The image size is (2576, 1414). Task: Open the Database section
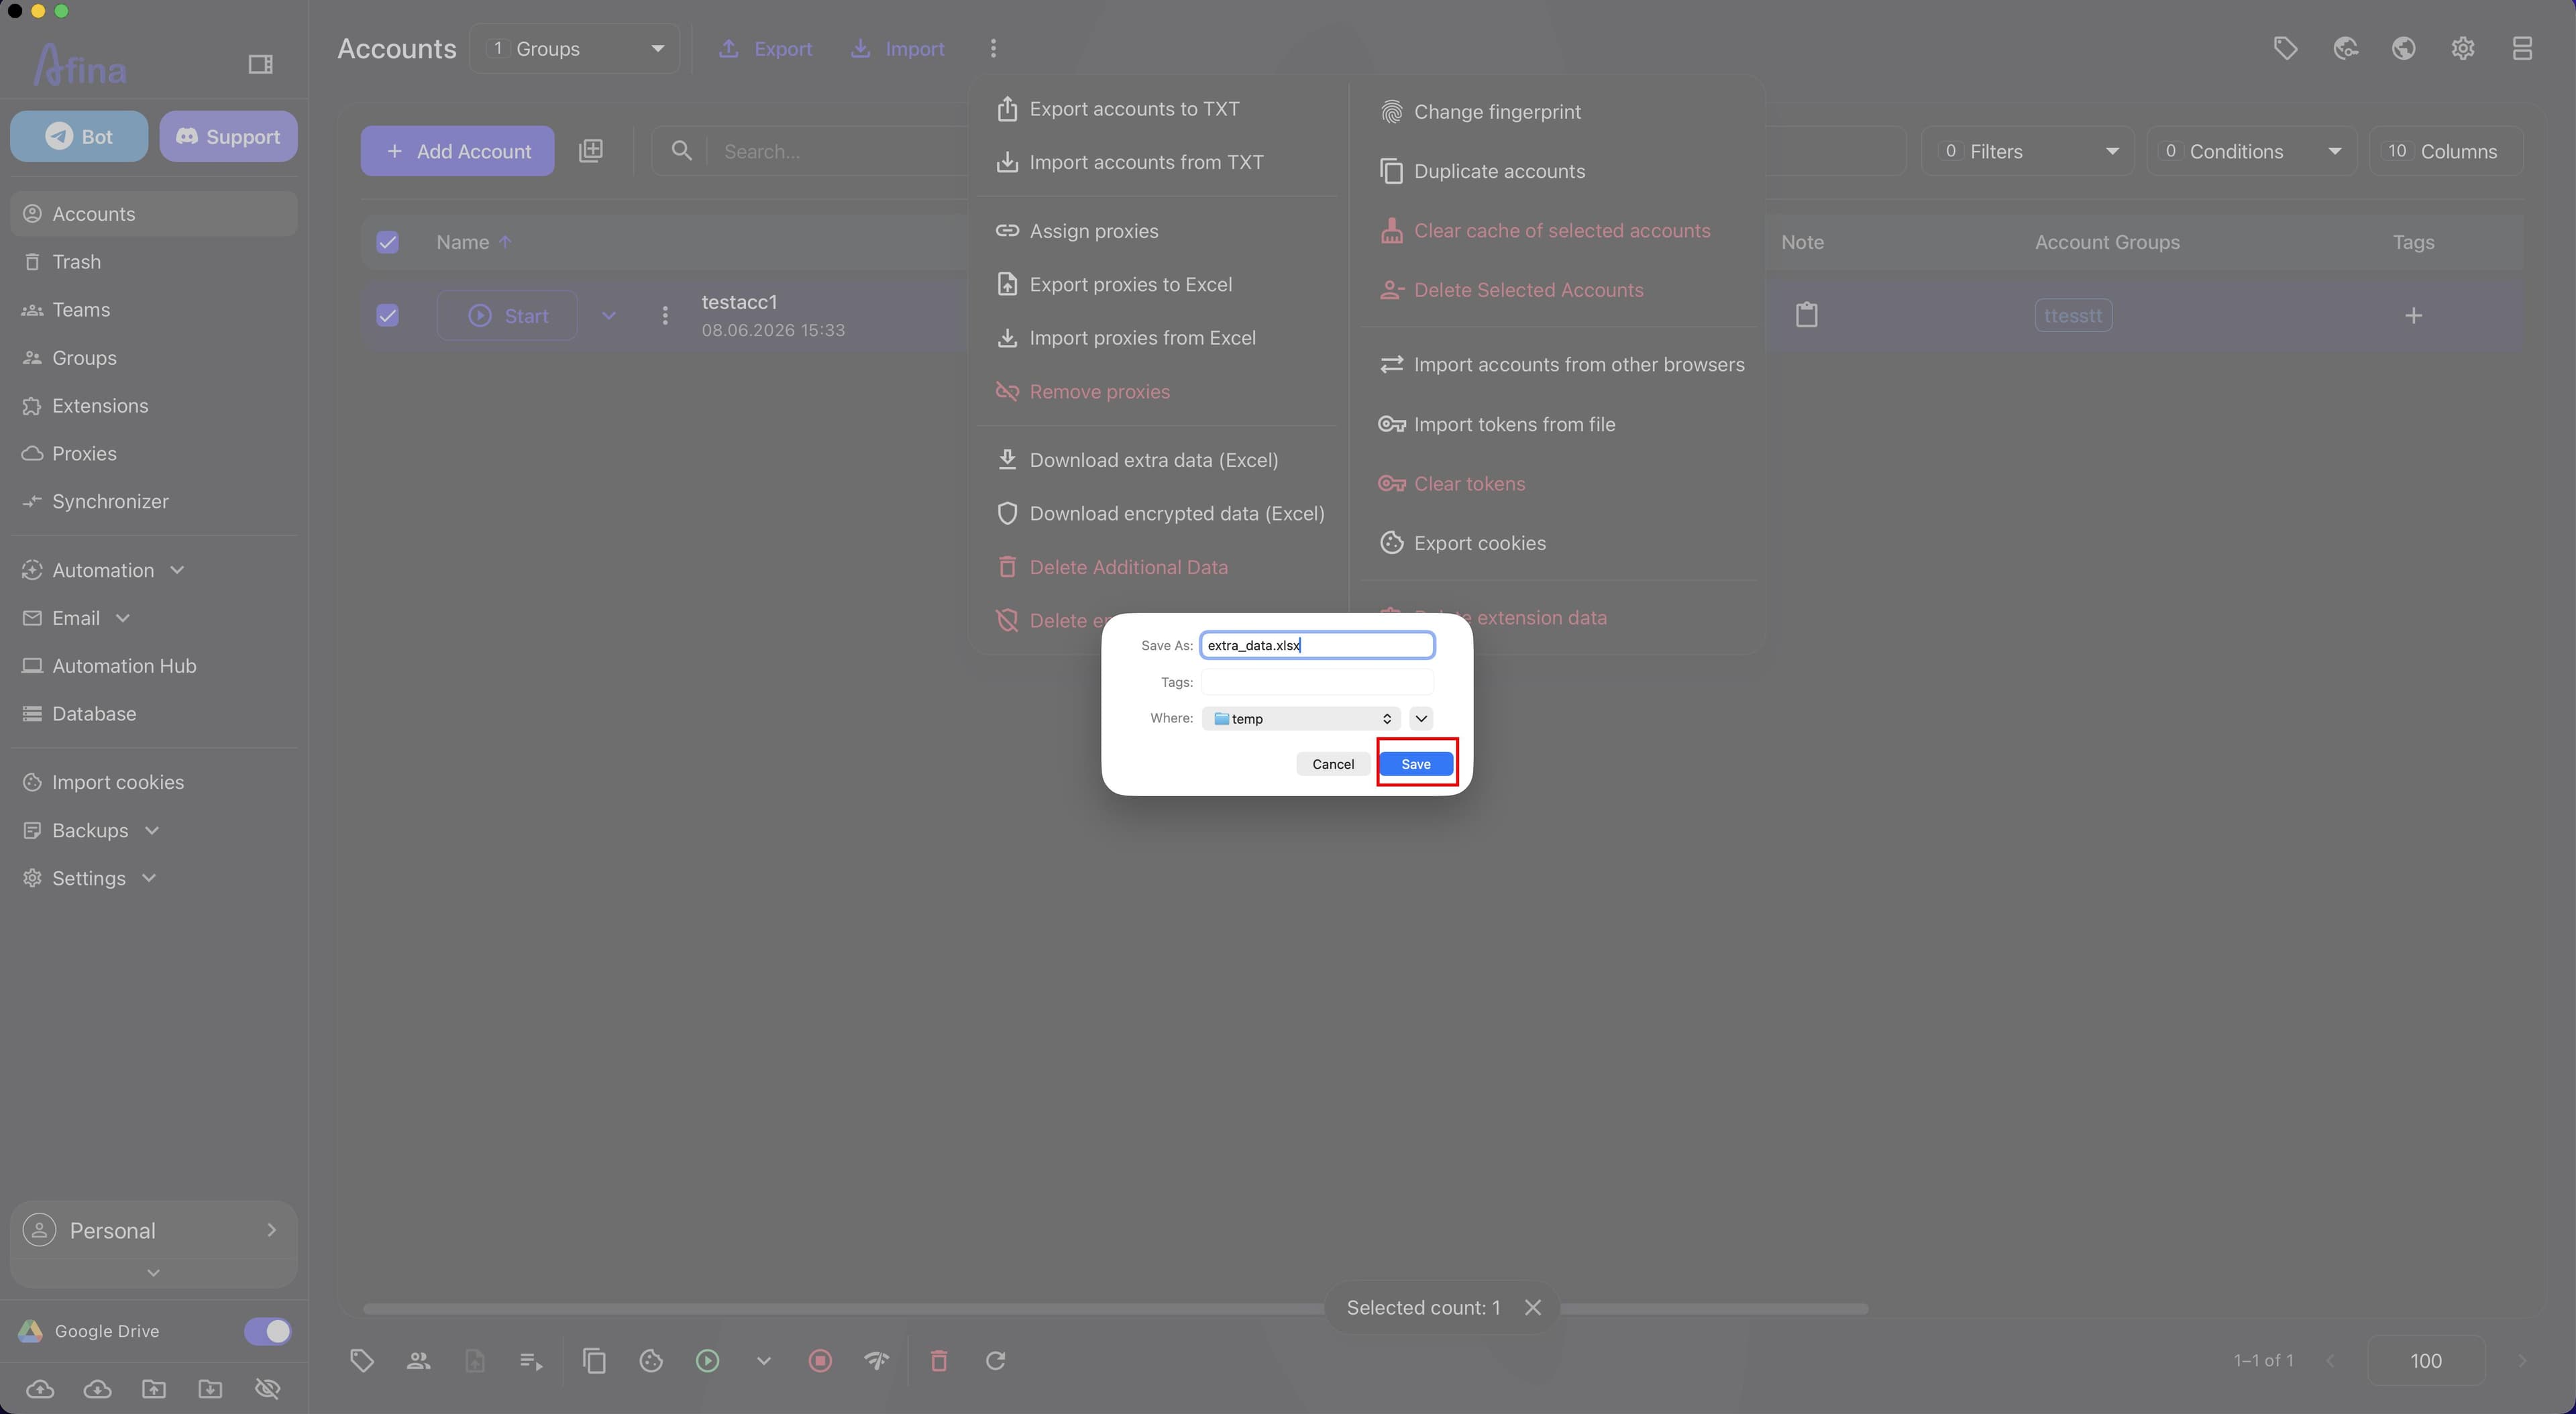153,714
